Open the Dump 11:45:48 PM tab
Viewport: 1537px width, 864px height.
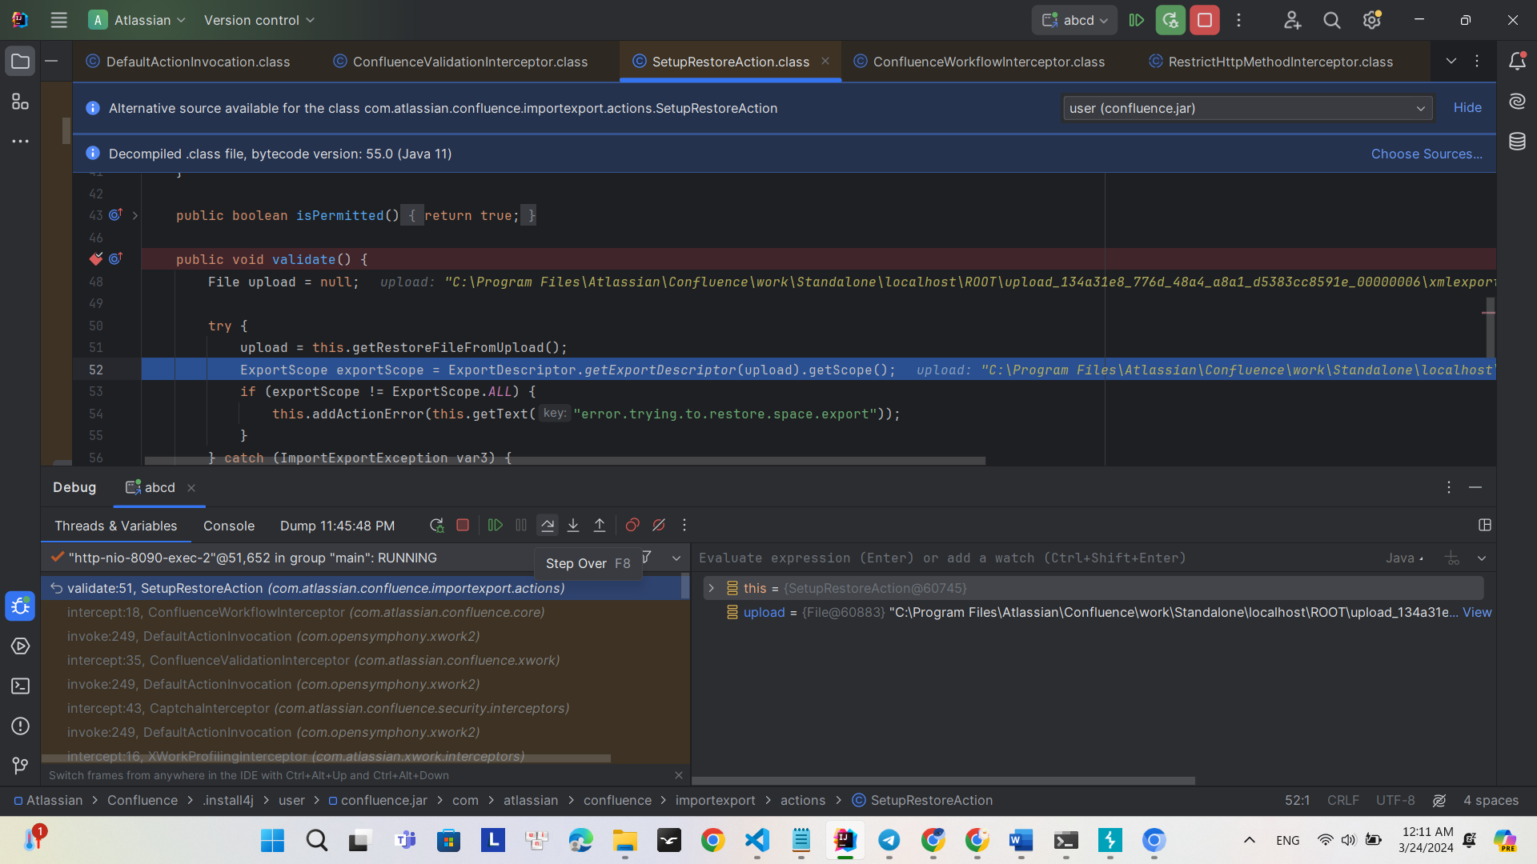[x=337, y=526]
